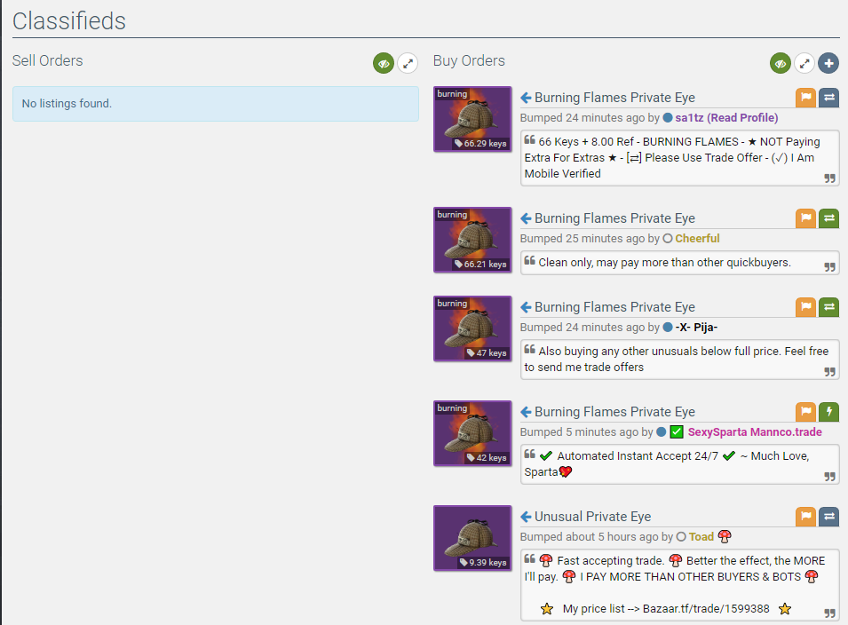Viewport: 848px width, 625px height.
Task: Click green checkmark badge beside SexySparta
Action: pos(677,432)
